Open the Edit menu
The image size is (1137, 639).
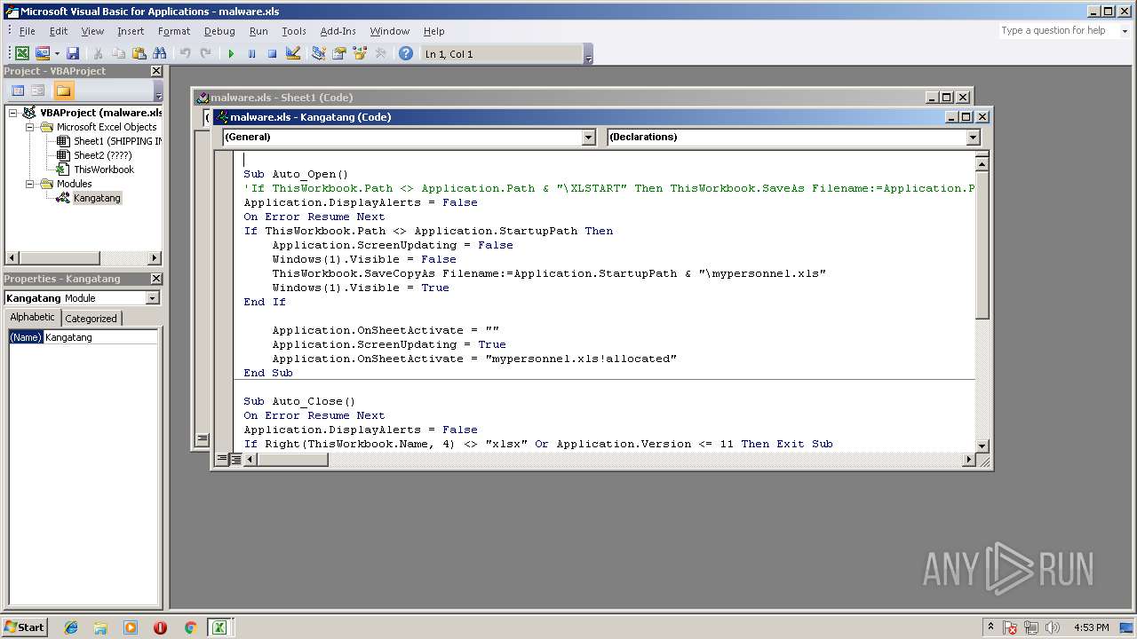click(x=59, y=31)
